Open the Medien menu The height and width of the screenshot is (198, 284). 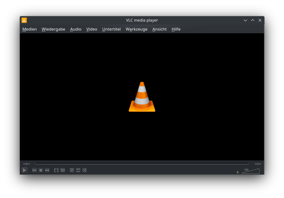coord(30,29)
